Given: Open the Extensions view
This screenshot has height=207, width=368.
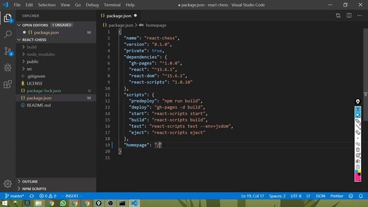Looking at the screenshot, I should coord(7,84).
